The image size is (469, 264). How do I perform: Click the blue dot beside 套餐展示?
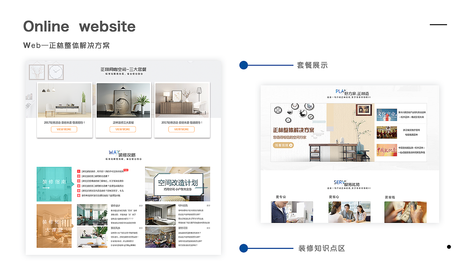[x=244, y=65]
